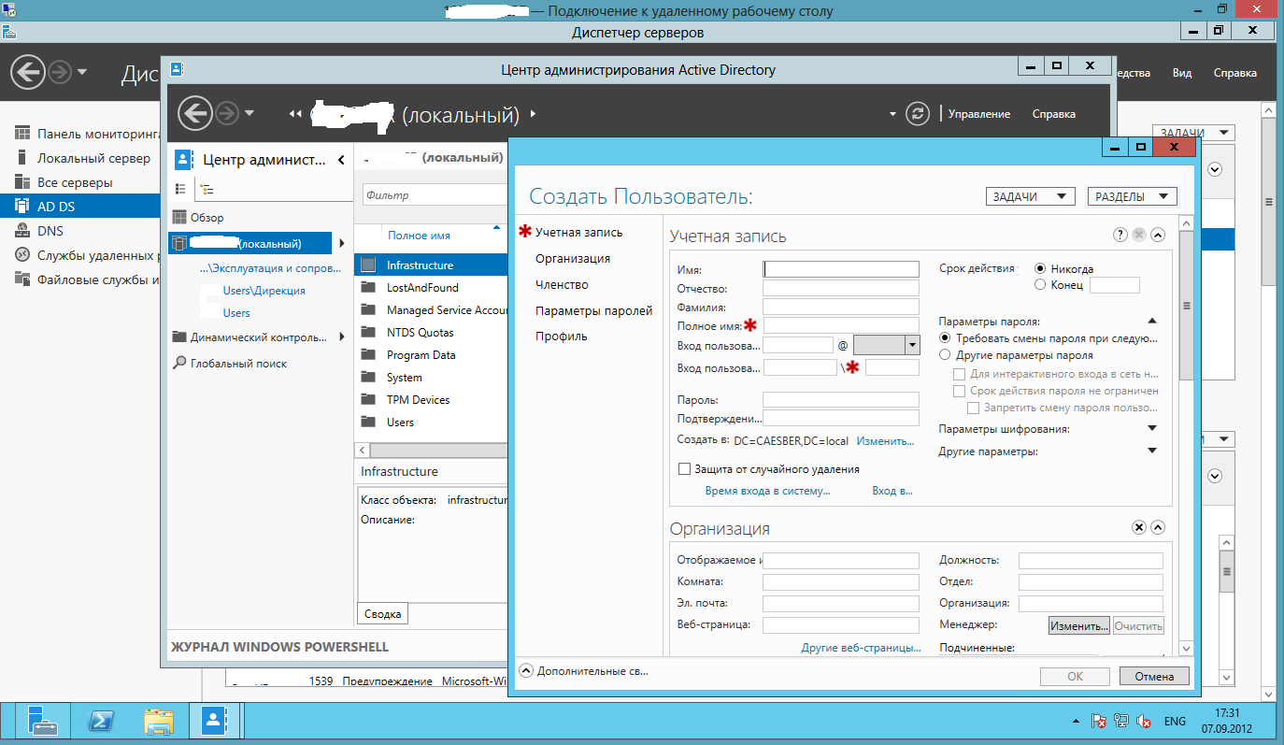Click Время входа в систему link
The image size is (1284, 745).
tap(767, 491)
